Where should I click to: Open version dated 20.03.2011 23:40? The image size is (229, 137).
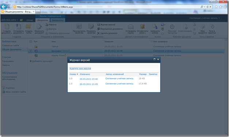pos(89,79)
